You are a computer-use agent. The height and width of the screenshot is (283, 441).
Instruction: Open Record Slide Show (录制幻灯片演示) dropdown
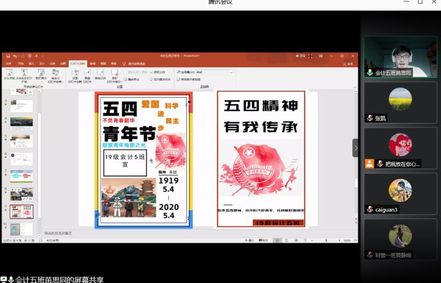tap(114, 76)
